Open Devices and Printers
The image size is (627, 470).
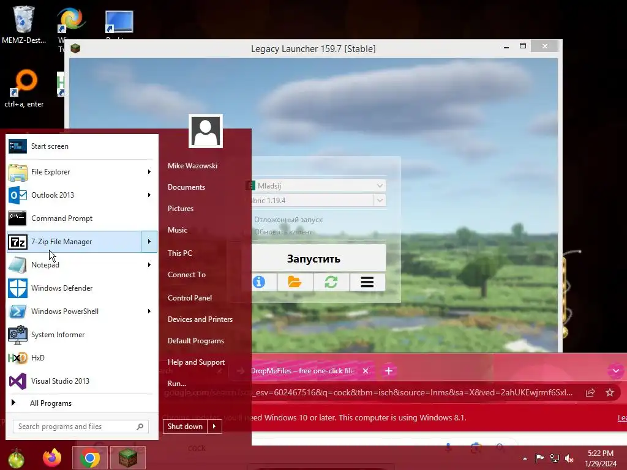point(200,319)
